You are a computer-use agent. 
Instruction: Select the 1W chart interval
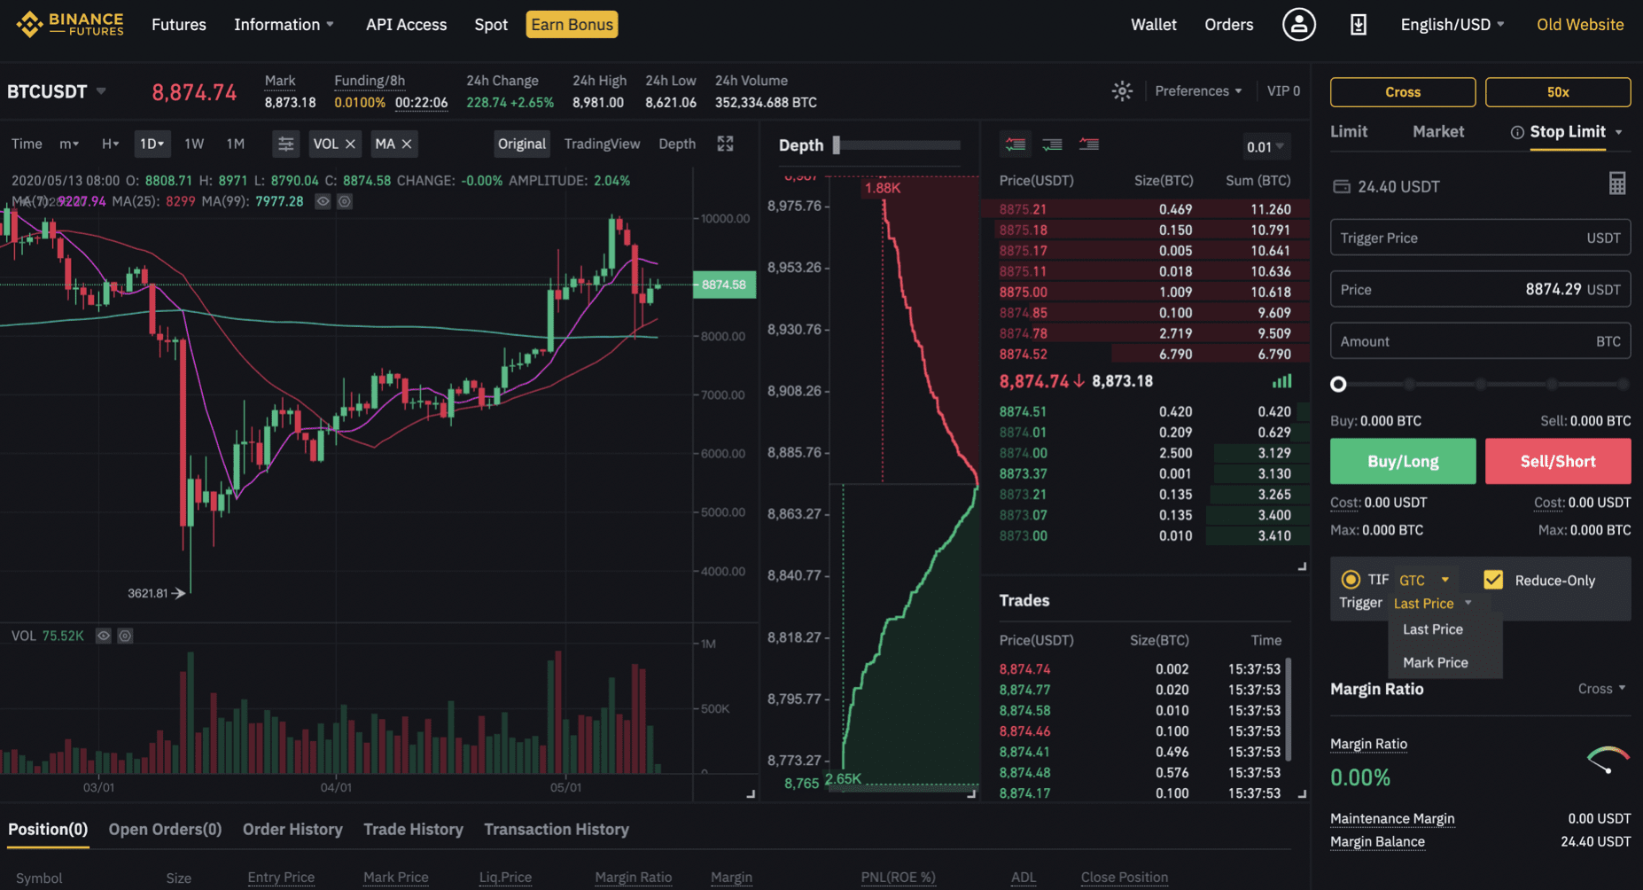point(194,144)
